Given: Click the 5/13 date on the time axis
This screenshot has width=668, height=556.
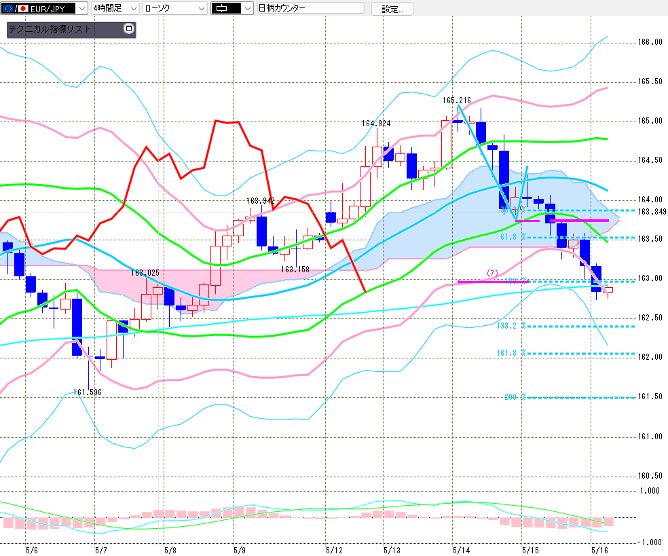Looking at the screenshot, I should [392, 550].
